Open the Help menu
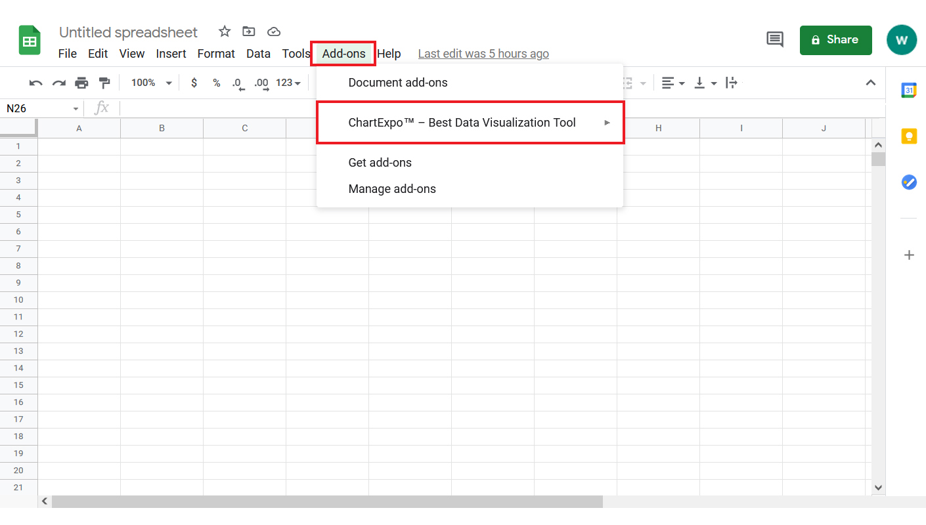 coord(389,54)
